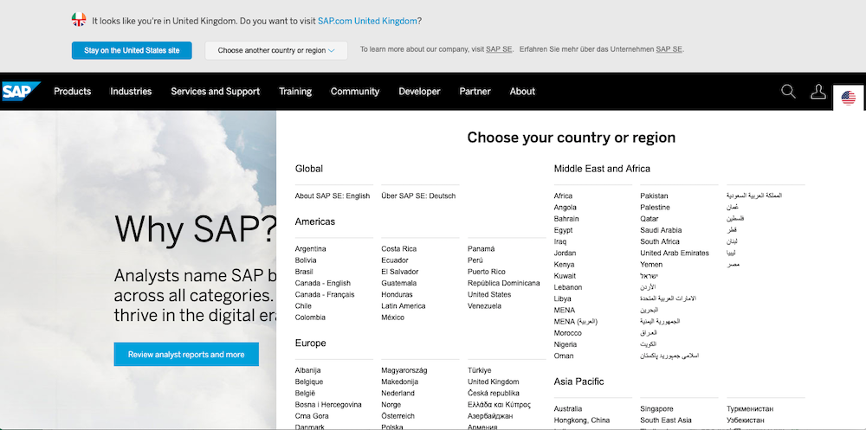
Task: Select Canada - Français
Action: pyautogui.click(x=325, y=295)
